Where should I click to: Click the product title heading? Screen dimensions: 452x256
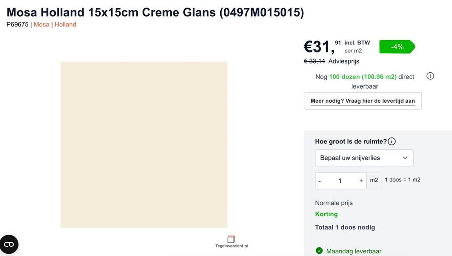(155, 12)
